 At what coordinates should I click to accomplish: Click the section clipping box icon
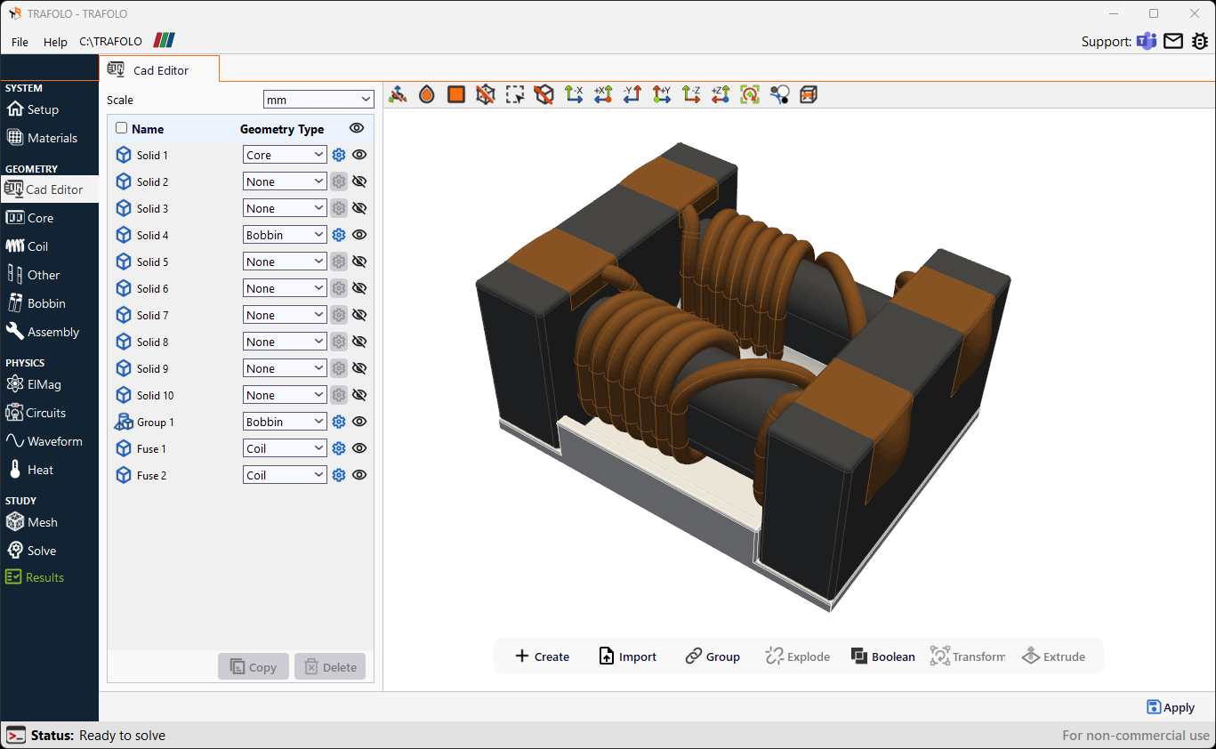(809, 94)
